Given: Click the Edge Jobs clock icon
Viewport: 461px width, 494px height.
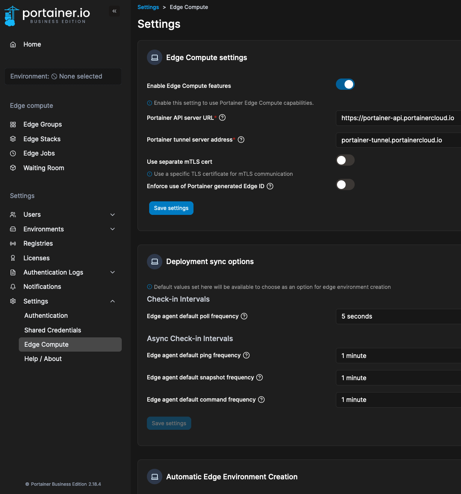Looking at the screenshot, I should [x=13, y=153].
